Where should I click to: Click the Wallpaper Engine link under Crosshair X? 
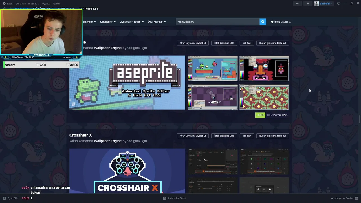pyautogui.click(x=108, y=141)
